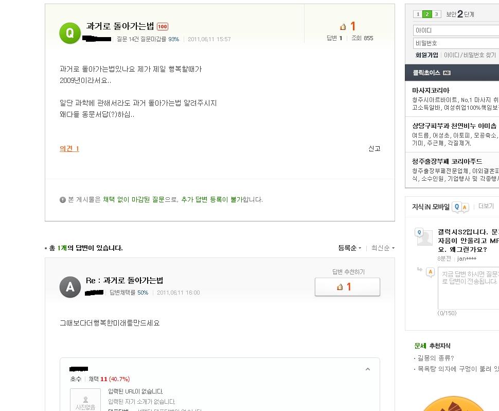Click the 답변 추천하기 thumbs-up button
This screenshot has height=411, width=499.
coord(347,287)
